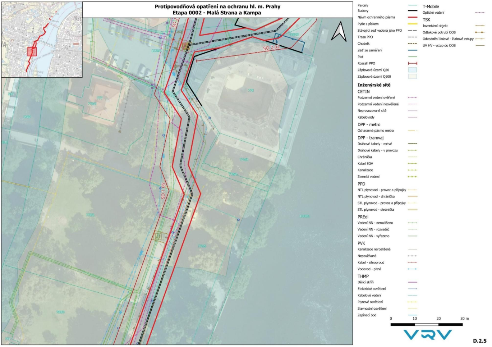Click the north arrow compass symbol

(x=339, y=32)
